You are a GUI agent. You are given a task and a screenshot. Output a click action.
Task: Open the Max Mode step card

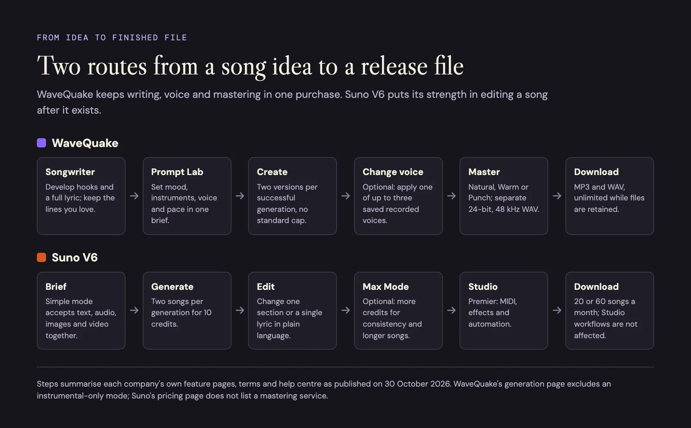[x=398, y=311]
